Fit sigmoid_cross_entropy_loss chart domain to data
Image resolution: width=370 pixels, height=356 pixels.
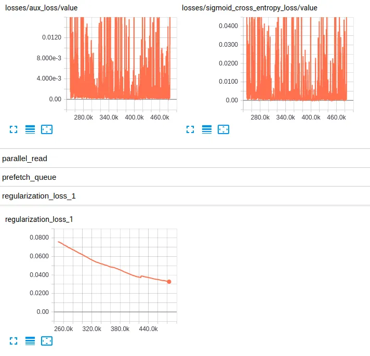(223, 129)
